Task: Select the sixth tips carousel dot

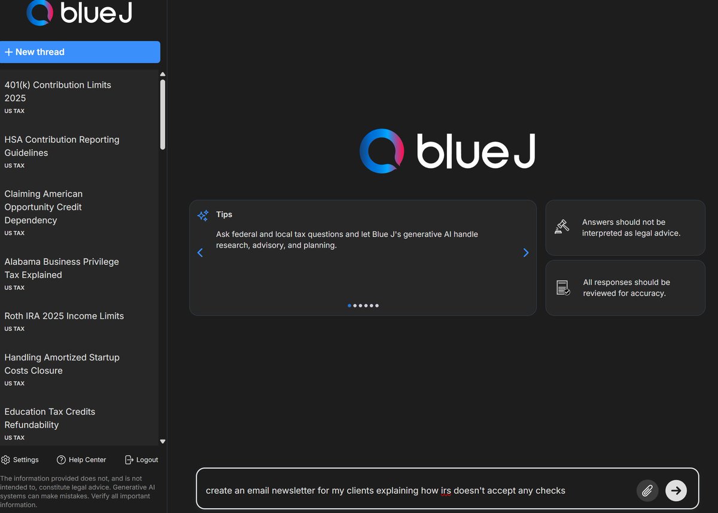Action: [376, 306]
